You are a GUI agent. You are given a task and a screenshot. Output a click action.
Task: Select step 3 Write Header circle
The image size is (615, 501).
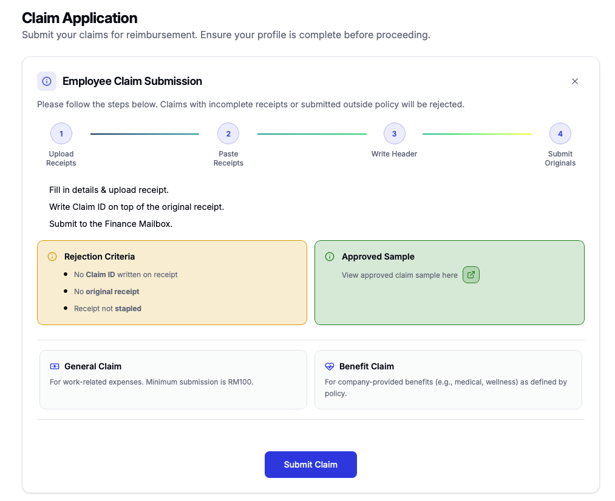[x=394, y=133]
